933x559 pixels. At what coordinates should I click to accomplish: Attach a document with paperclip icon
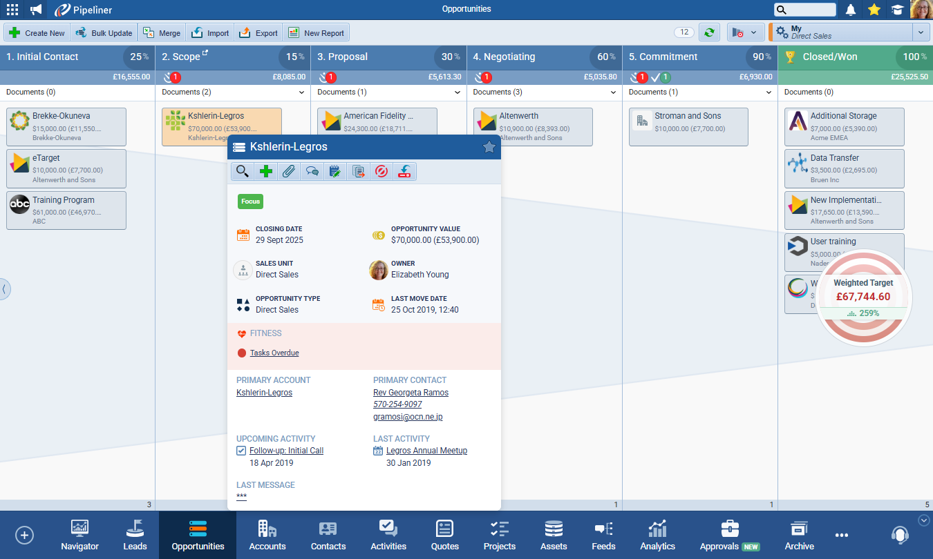tap(289, 171)
